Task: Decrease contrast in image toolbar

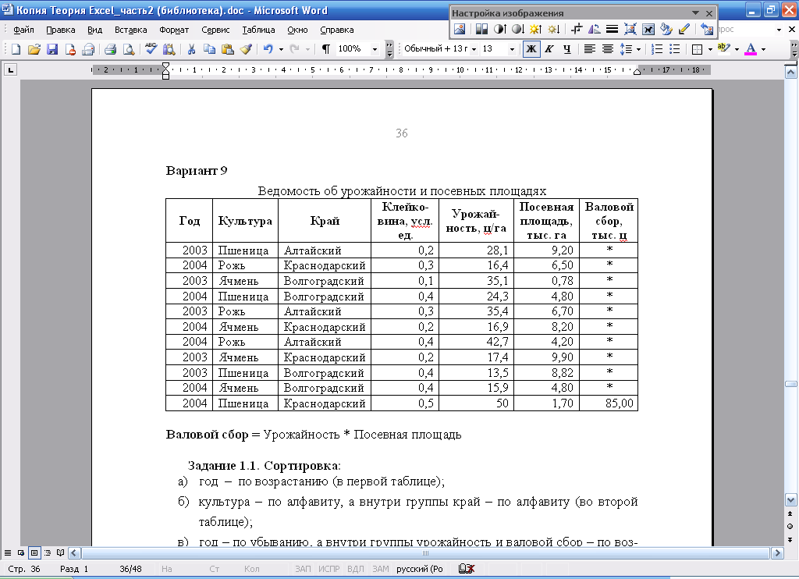Action: tap(518, 29)
